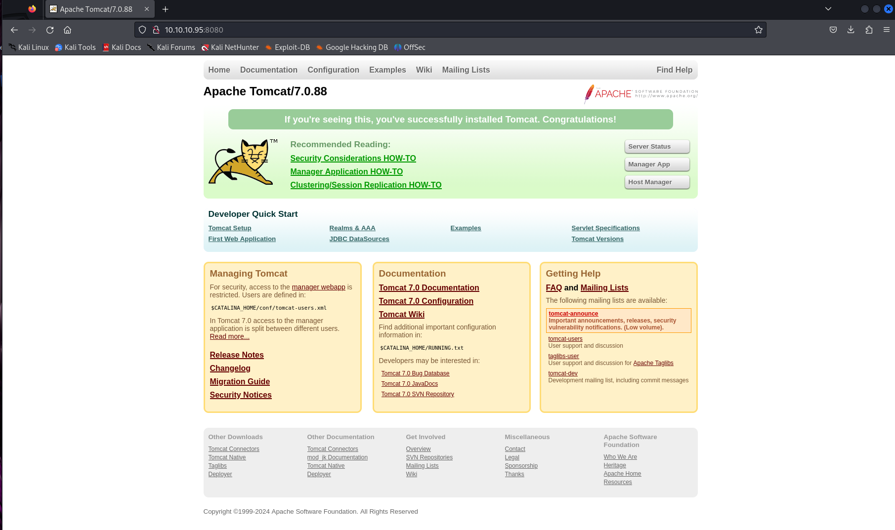This screenshot has width=895, height=530.
Task: Go back using the back arrow
Action: pos(14,30)
